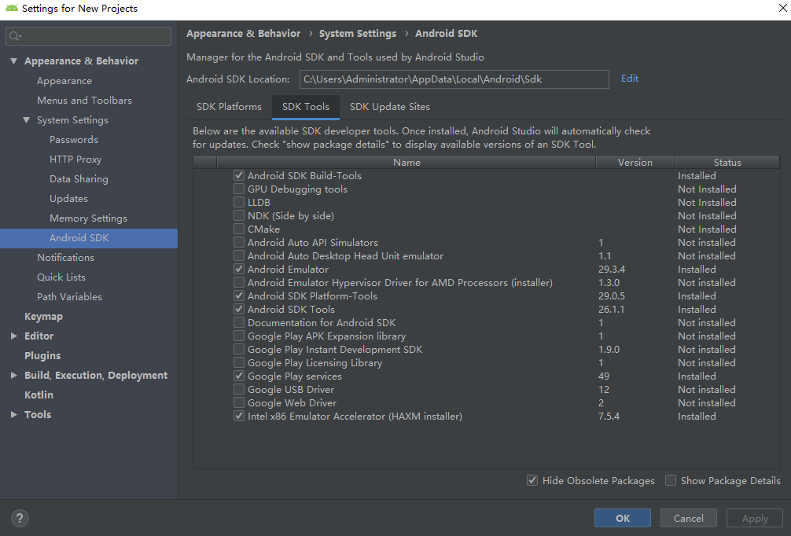The height and width of the screenshot is (536, 791).
Task: Switch to the SDK Platforms tab
Action: pos(229,107)
